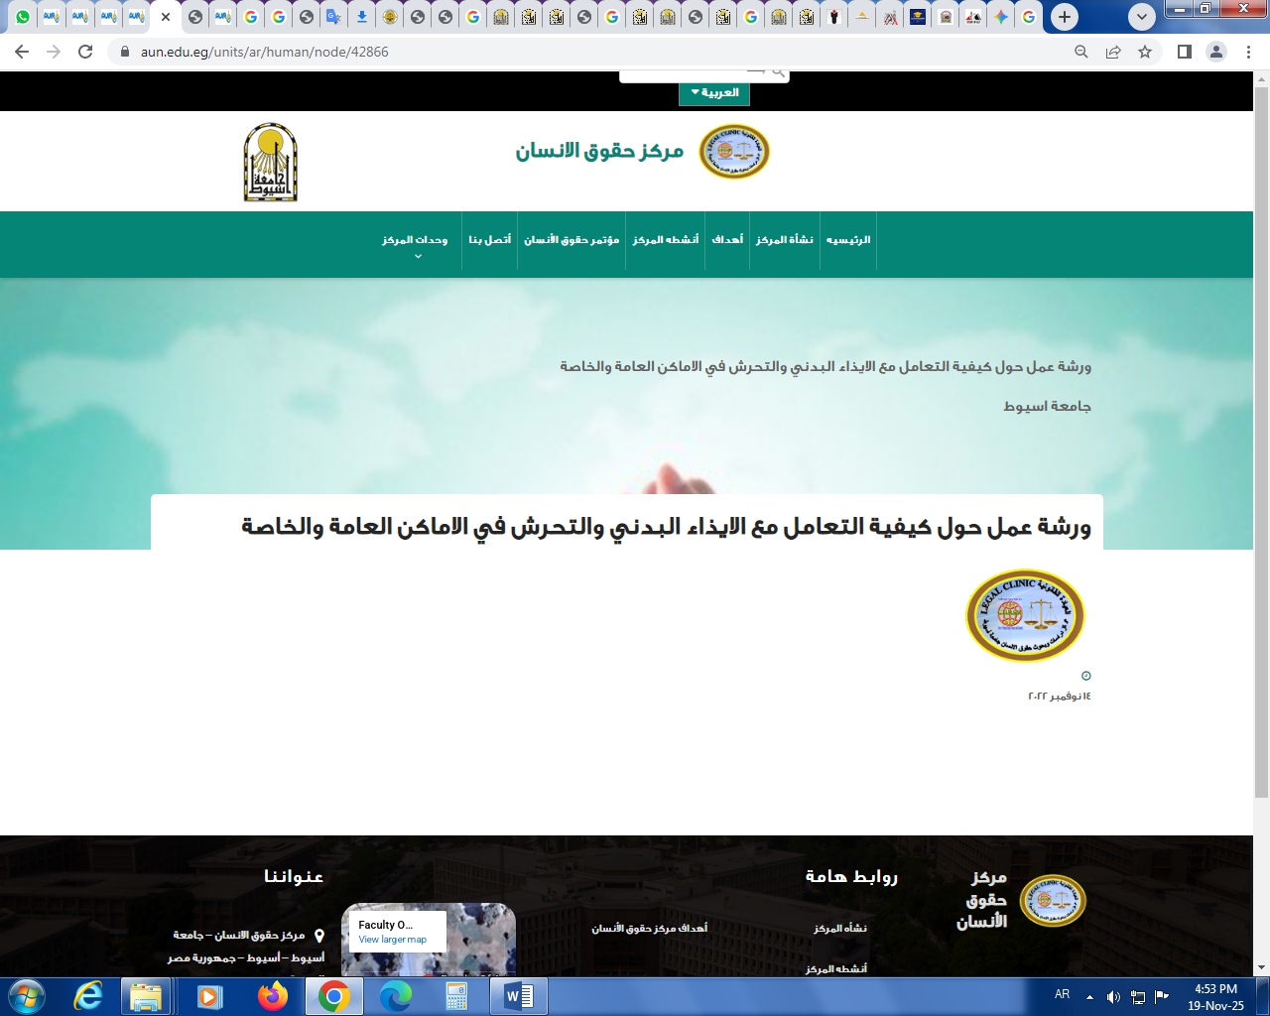Click the browser reload page icon
The height and width of the screenshot is (1016, 1270).
click(x=85, y=52)
